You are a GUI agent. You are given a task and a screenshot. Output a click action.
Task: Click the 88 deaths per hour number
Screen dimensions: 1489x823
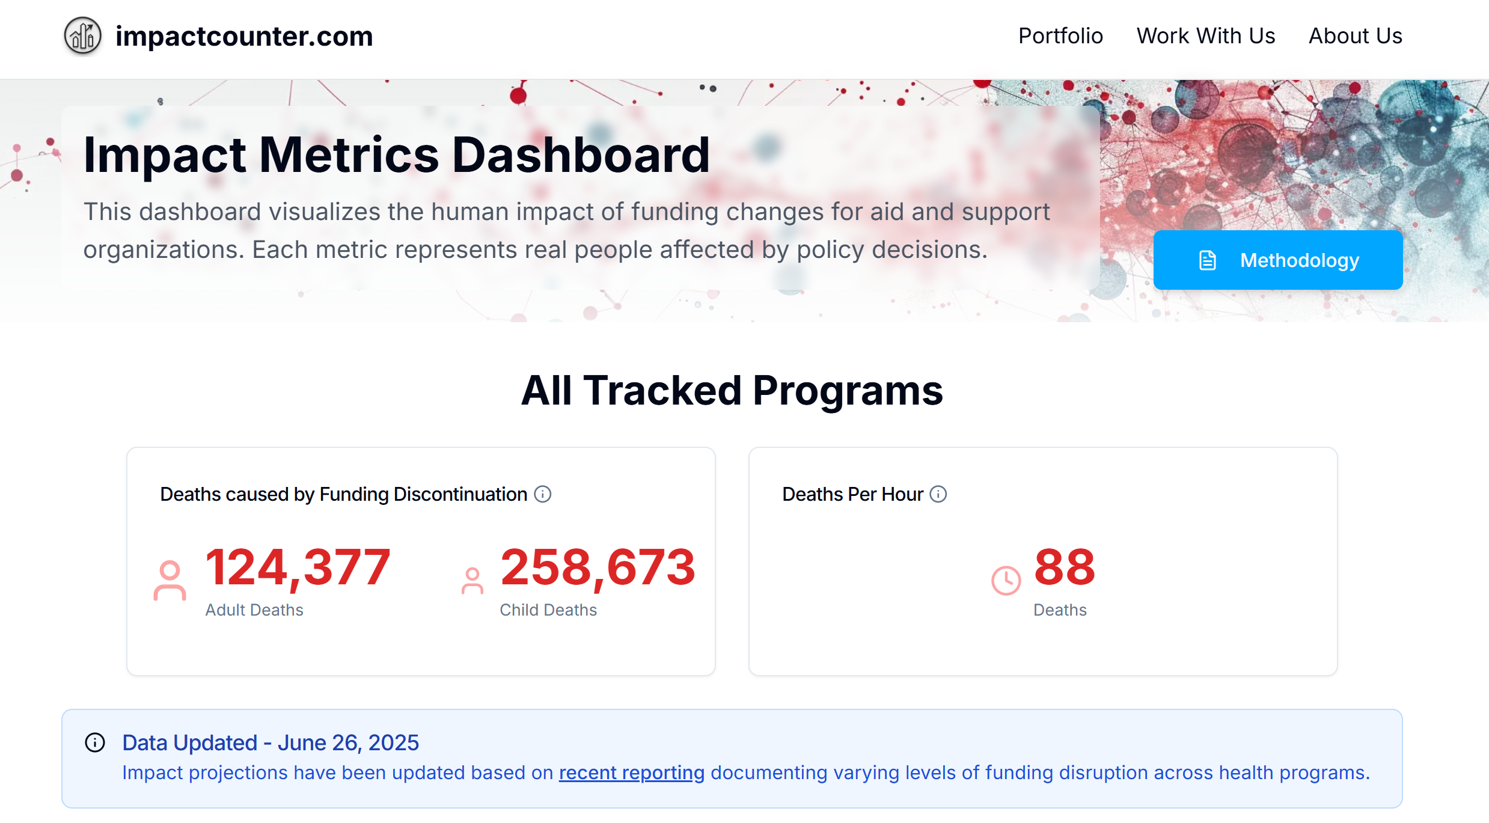pos(1065,567)
